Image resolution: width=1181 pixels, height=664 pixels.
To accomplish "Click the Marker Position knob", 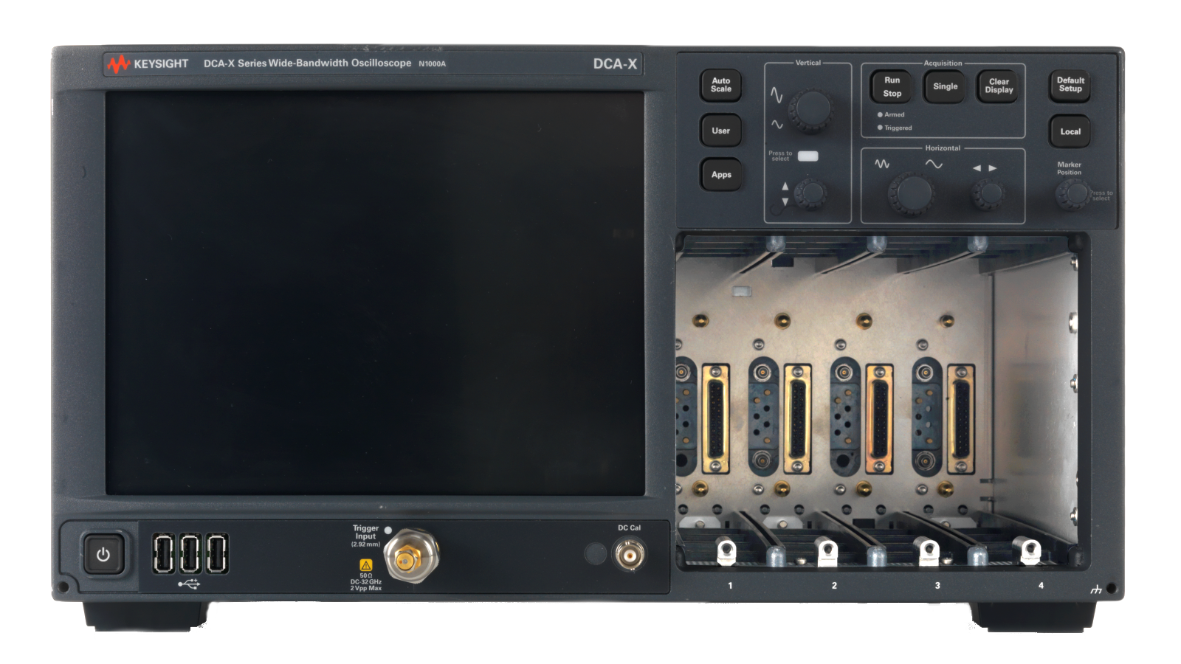I will [x=1072, y=194].
